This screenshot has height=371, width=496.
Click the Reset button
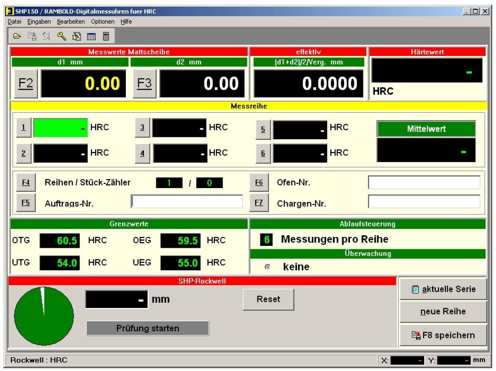coord(268,299)
